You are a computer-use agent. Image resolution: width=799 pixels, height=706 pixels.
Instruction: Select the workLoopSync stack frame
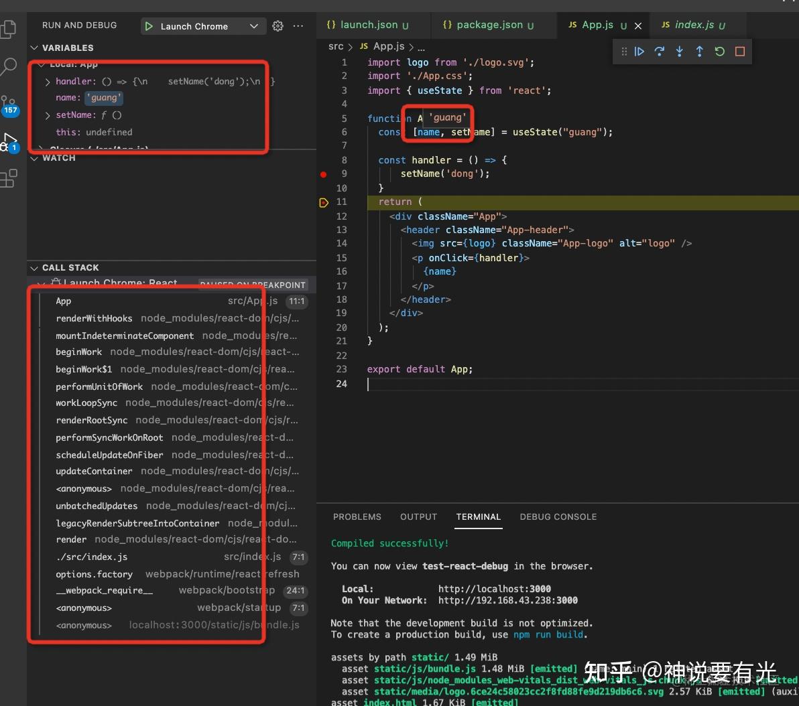click(172, 403)
